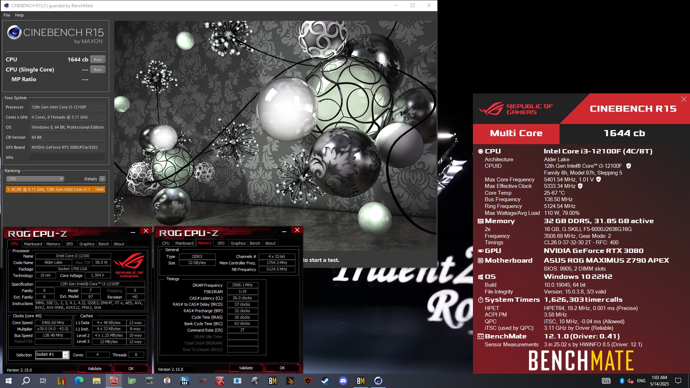Click the verified shield next to CPUID
690x388 pixels.
629,166
